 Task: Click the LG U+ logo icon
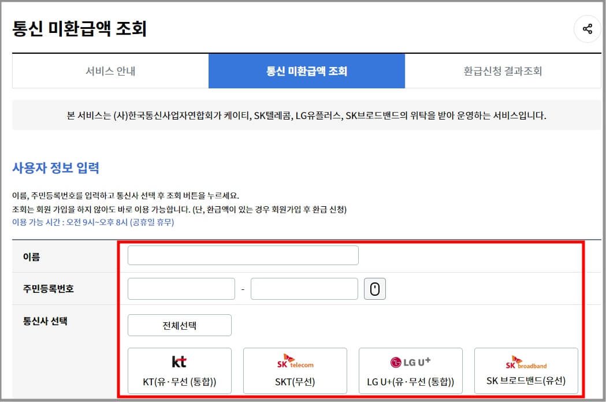tap(410, 362)
